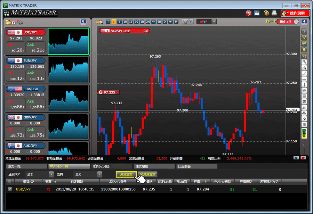Viewport: 313px width, 214px height.
Task: Switch to the 口座照会 tab
Action: [x=197, y=166]
